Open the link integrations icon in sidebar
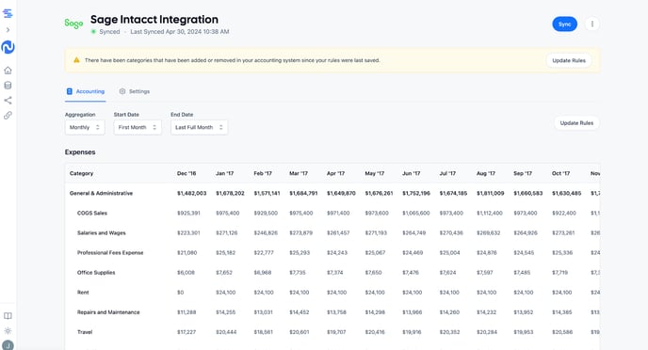648x350 pixels. tap(8, 115)
